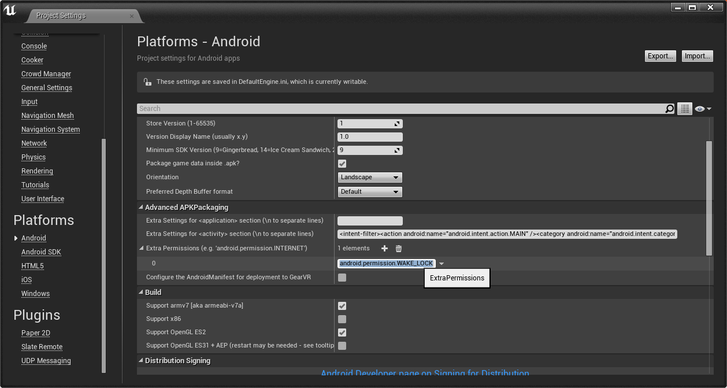This screenshot has height=388, width=727.
Task: Click Version Display Name field
Action: pos(370,137)
